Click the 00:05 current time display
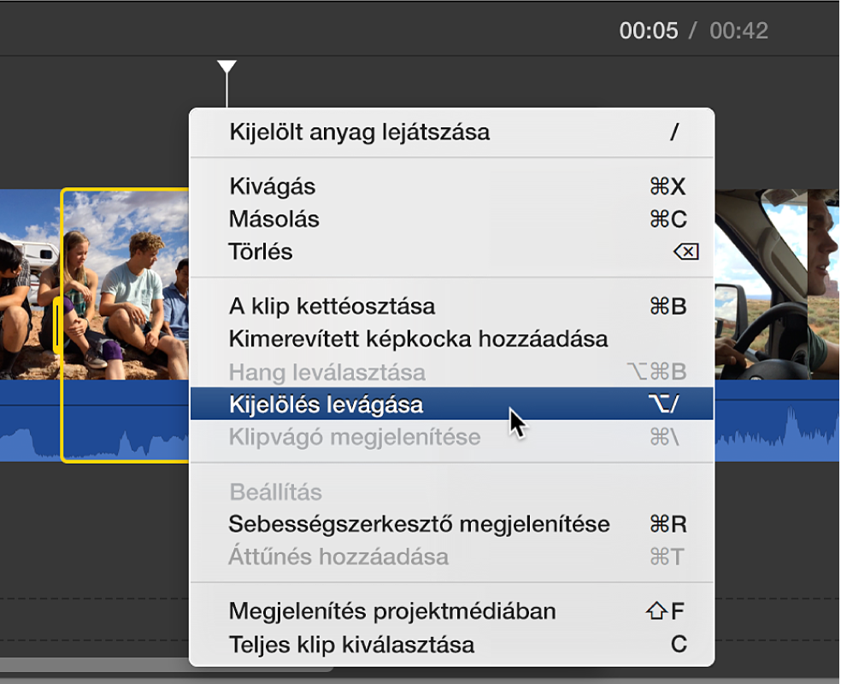Screen dimensions: 841x684 [649, 32]
